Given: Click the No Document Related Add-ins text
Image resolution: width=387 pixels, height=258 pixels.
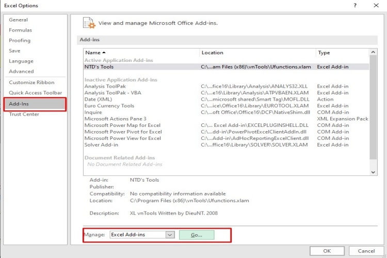Looking at the screenshot, I should pos(125,165).
